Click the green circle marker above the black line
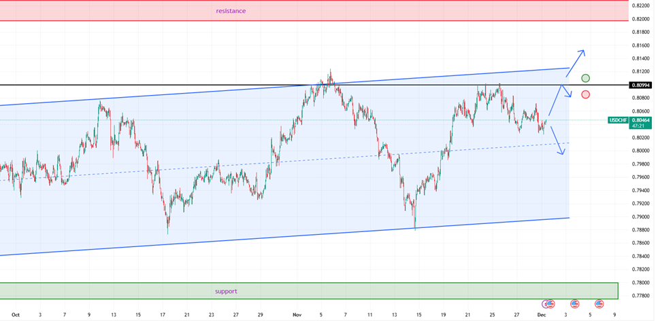This screenshot has height=321, width=658. (585, 79)
